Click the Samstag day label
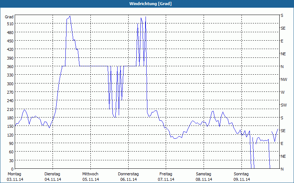294x183 pixels. (x=204, y=174)
